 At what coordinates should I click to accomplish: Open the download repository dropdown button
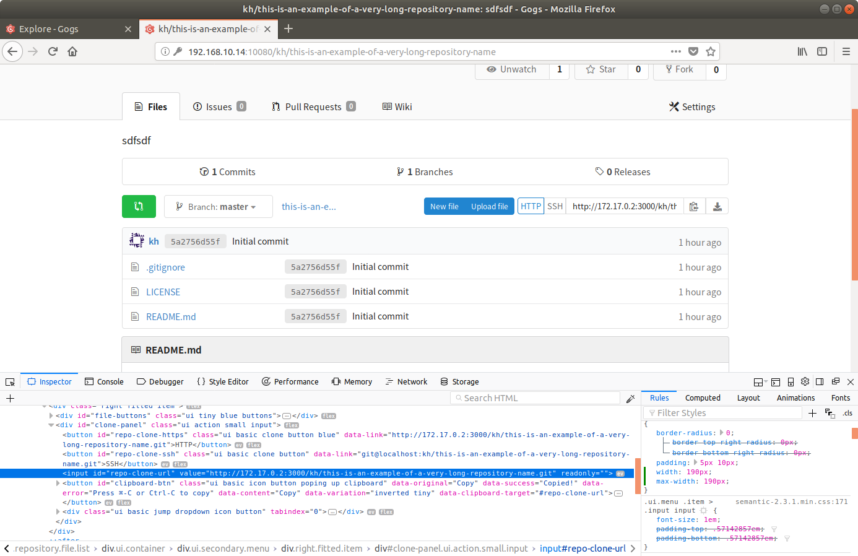click(717, 206)
